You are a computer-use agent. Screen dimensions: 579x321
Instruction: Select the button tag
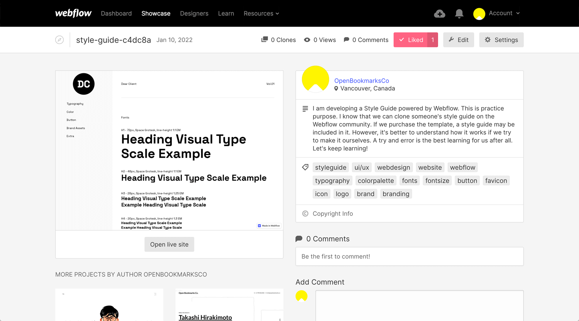click(x=467, y=181)
